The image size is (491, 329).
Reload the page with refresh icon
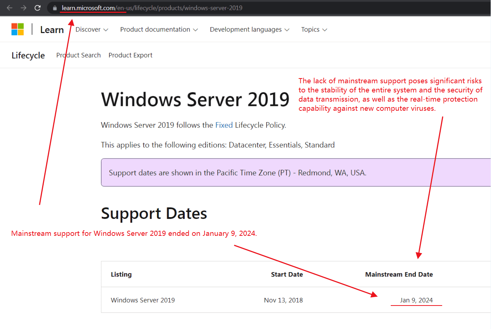[x=37, y=8]
